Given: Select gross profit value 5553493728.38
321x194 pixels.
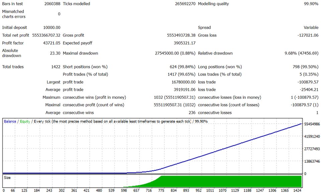Looking at the screenshot, I should (x=181, y=35).
